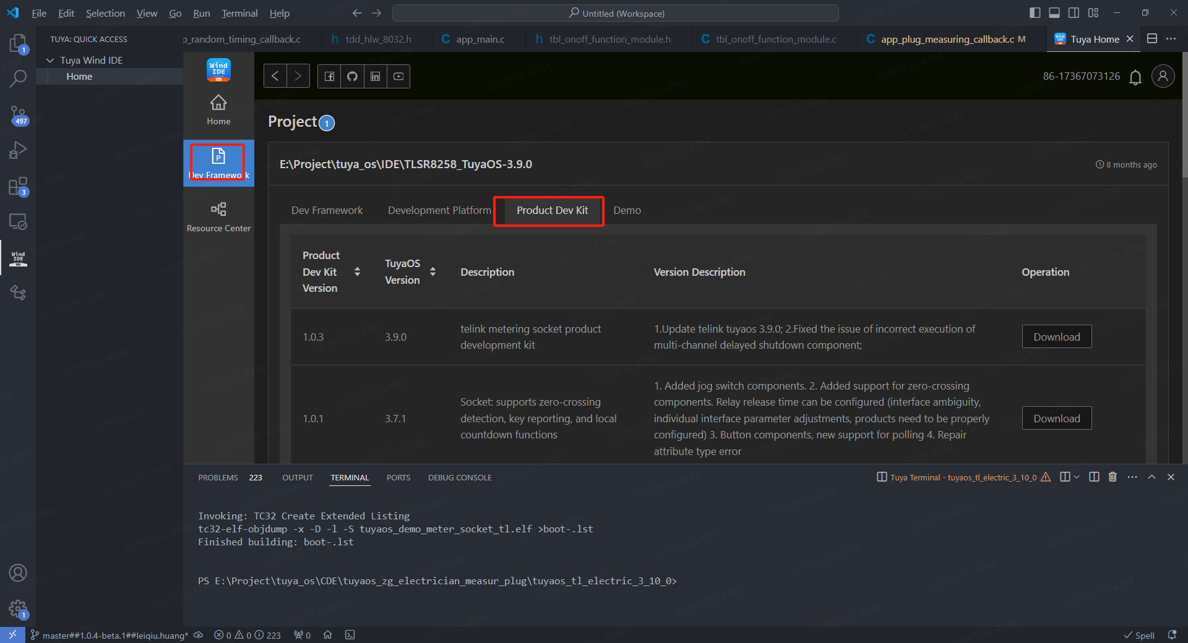Download the 1.0.3 product dev kit
Screen dimensions: 1188x643
tap(1057, 336)
